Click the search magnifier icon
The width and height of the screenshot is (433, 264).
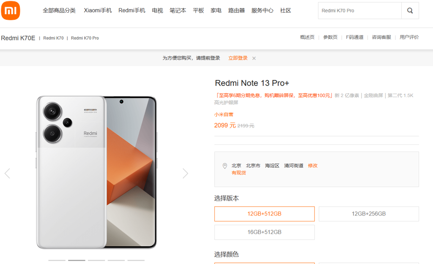click(410, 11)
